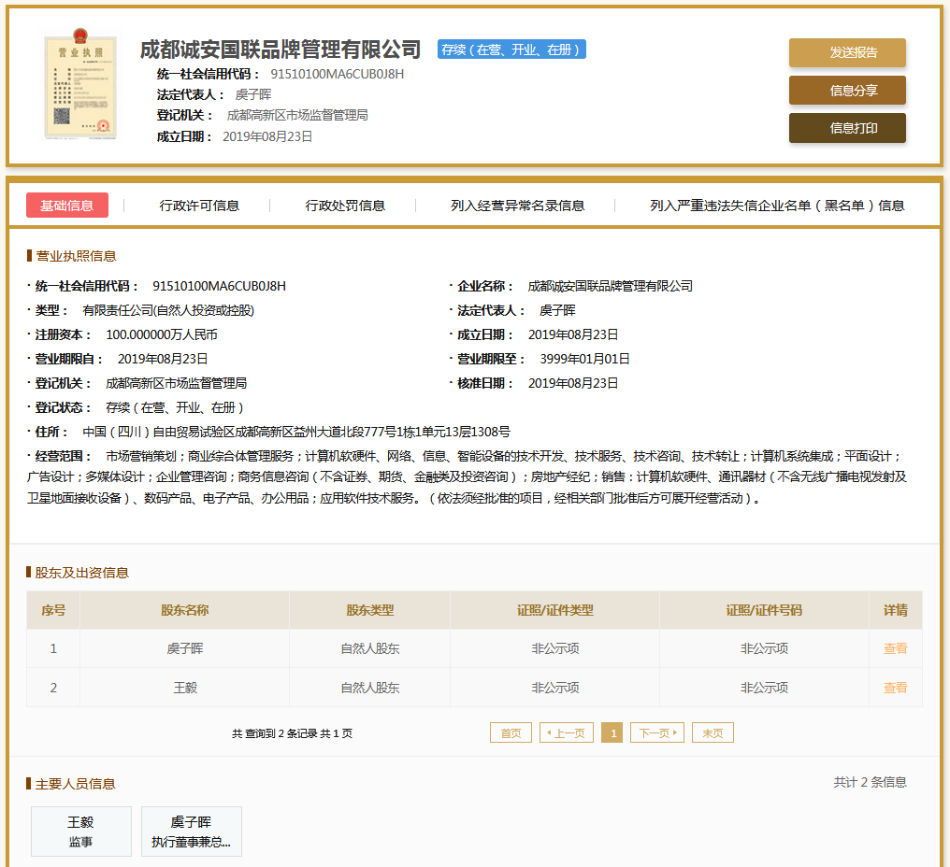The image size is (950, 867).
Task: Click the 股东名称 column header
Action: 184,610
